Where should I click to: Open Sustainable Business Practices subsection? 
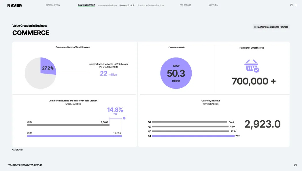click(x=151, y=5)
